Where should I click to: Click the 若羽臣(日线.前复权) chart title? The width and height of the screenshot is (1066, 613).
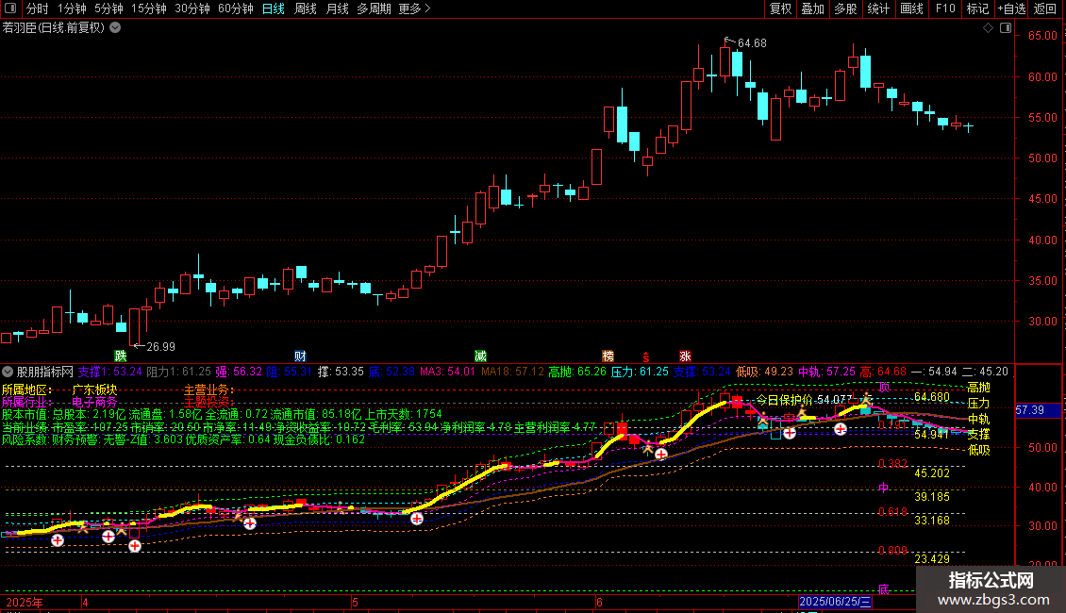[54, 28]
